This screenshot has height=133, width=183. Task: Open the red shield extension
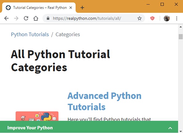click(x=152, y=18)
